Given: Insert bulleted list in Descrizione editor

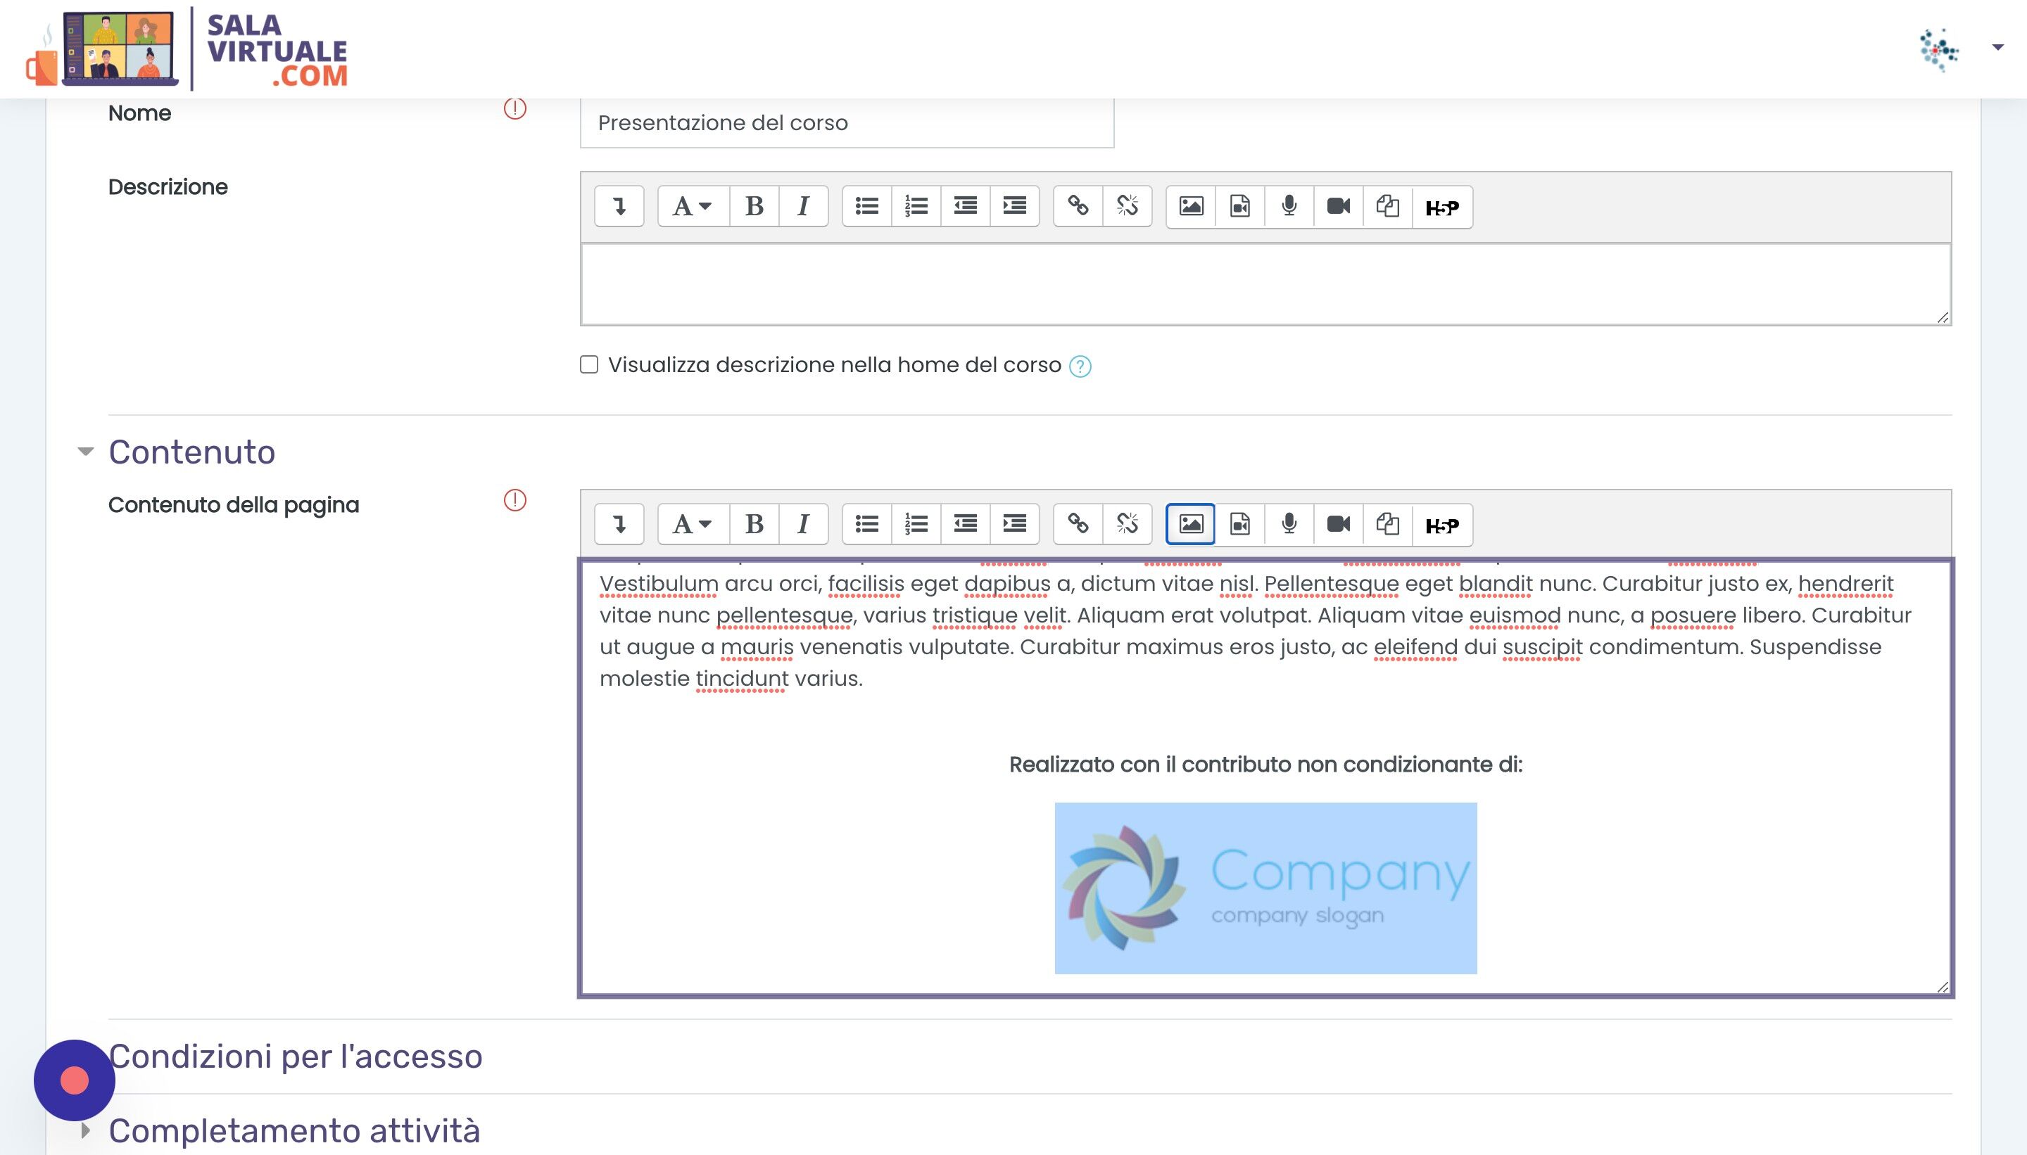Looking at the screenshot, I should coord(866,206).
